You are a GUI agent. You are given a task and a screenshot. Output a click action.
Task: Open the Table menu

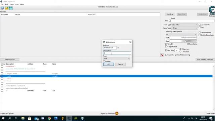point(12,4)
